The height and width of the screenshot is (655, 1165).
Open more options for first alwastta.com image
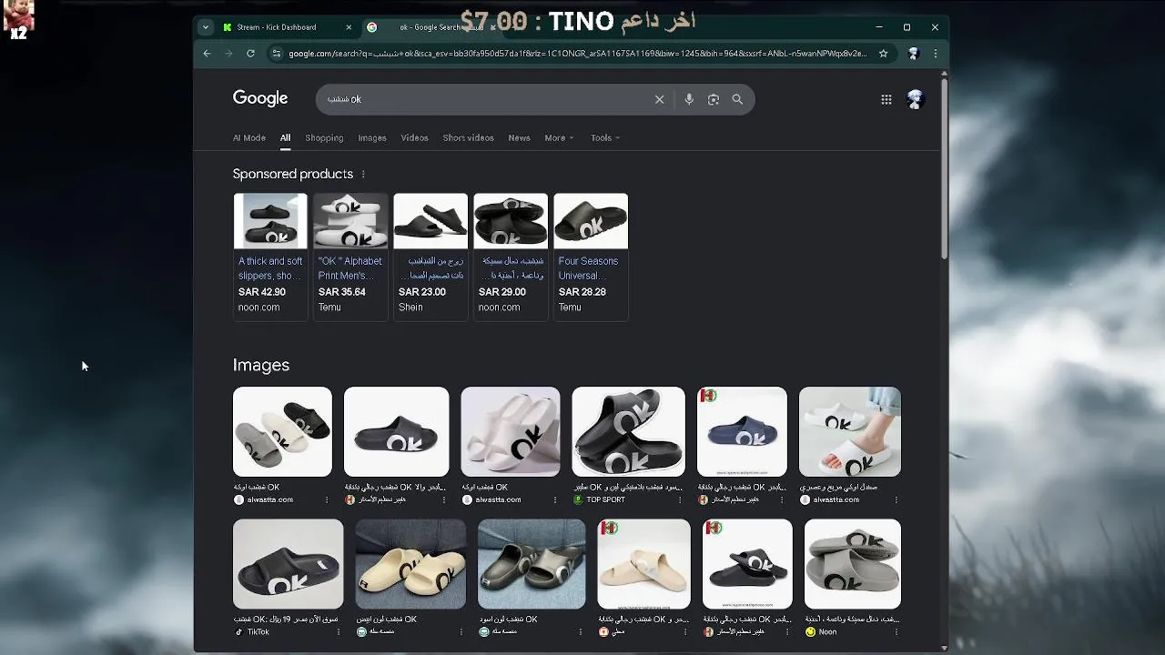(327, 499)
